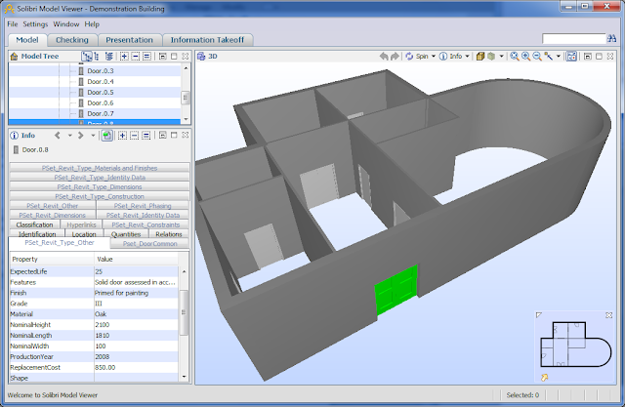Screen dimensions: 625x407
Task: Click the Model Tree vertical scrollbar thumb
Action: [186, 98]
